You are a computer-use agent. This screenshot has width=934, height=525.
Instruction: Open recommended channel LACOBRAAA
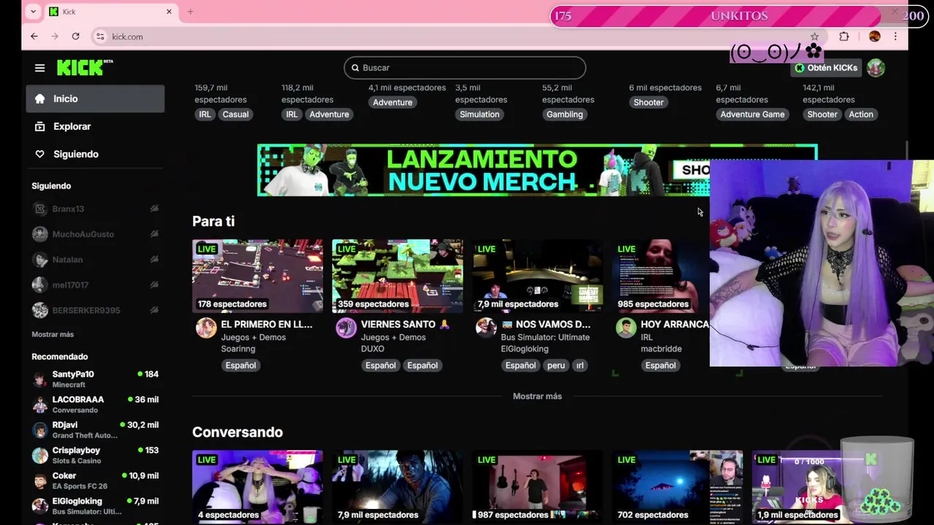point(95,405)
